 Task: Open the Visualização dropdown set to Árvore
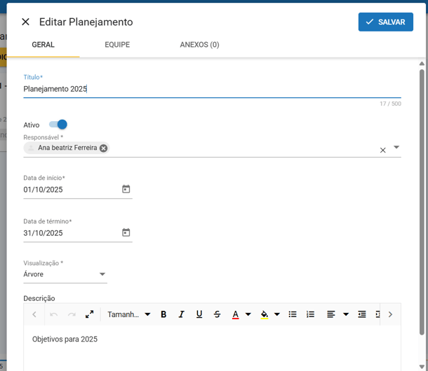coord(102,274)
